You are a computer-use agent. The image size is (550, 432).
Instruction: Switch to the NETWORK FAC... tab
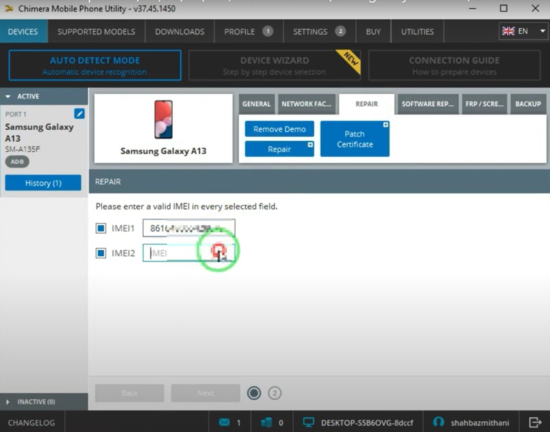[306, 104]
